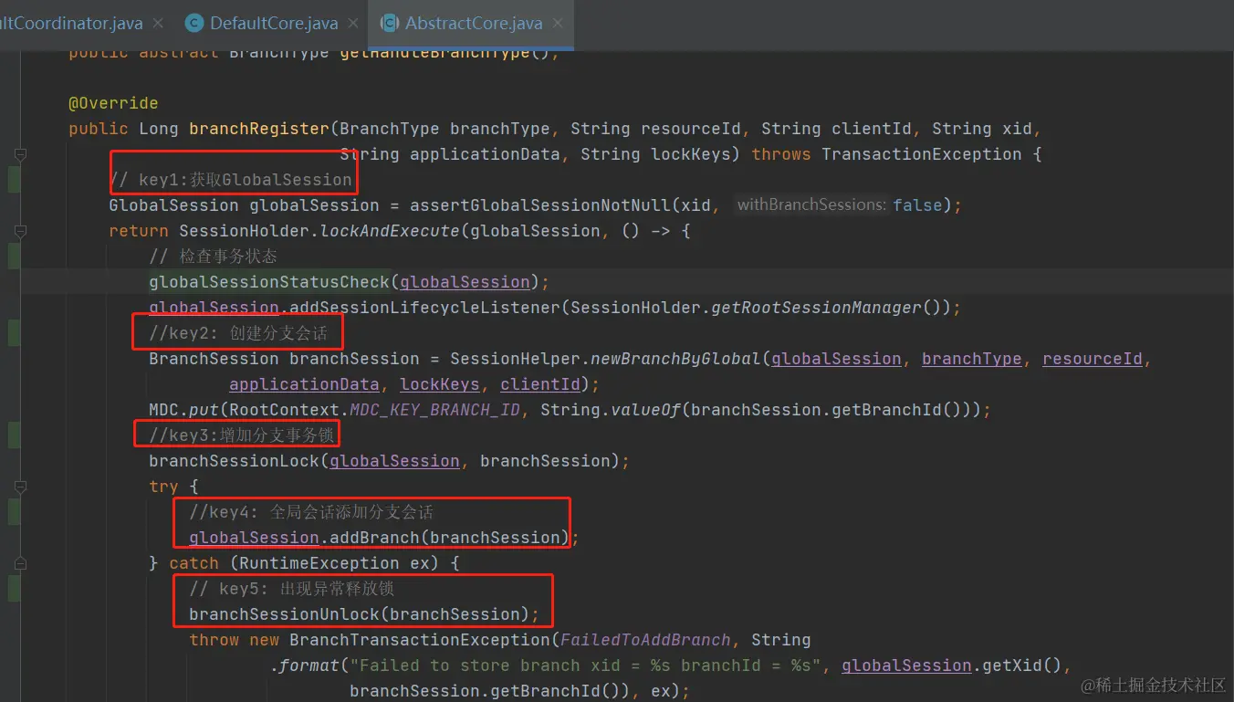The height and width of the screenshot is (702, 1234).
Task: Click the try keyword
Action: [x=164, y=487]
